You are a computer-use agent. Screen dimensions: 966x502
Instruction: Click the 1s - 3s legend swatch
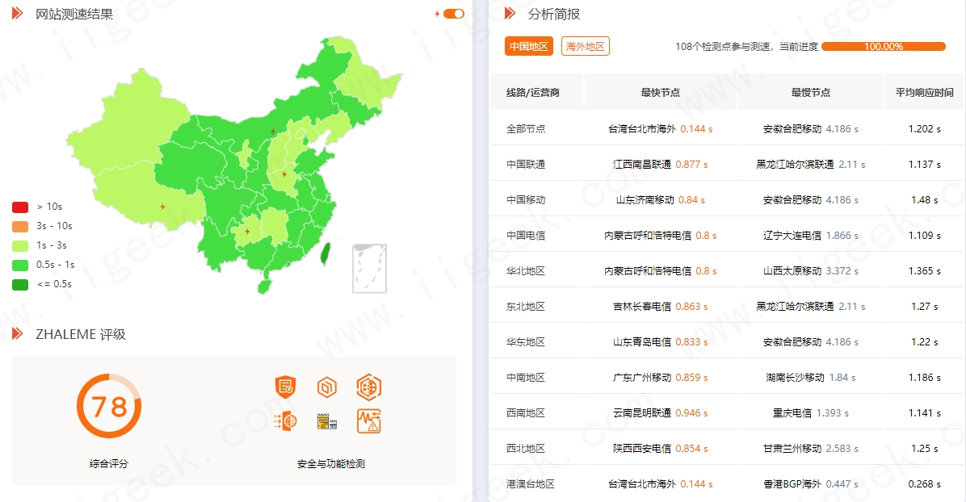point(20,246)
